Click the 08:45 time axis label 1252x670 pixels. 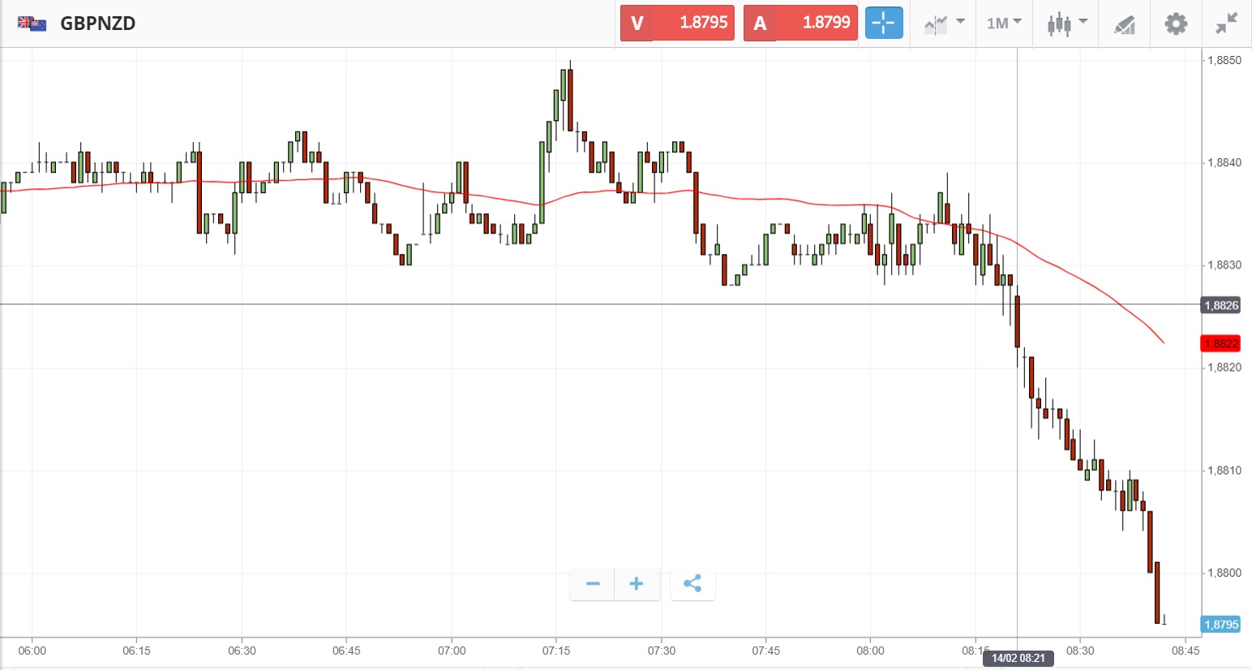click(1186, 651)
